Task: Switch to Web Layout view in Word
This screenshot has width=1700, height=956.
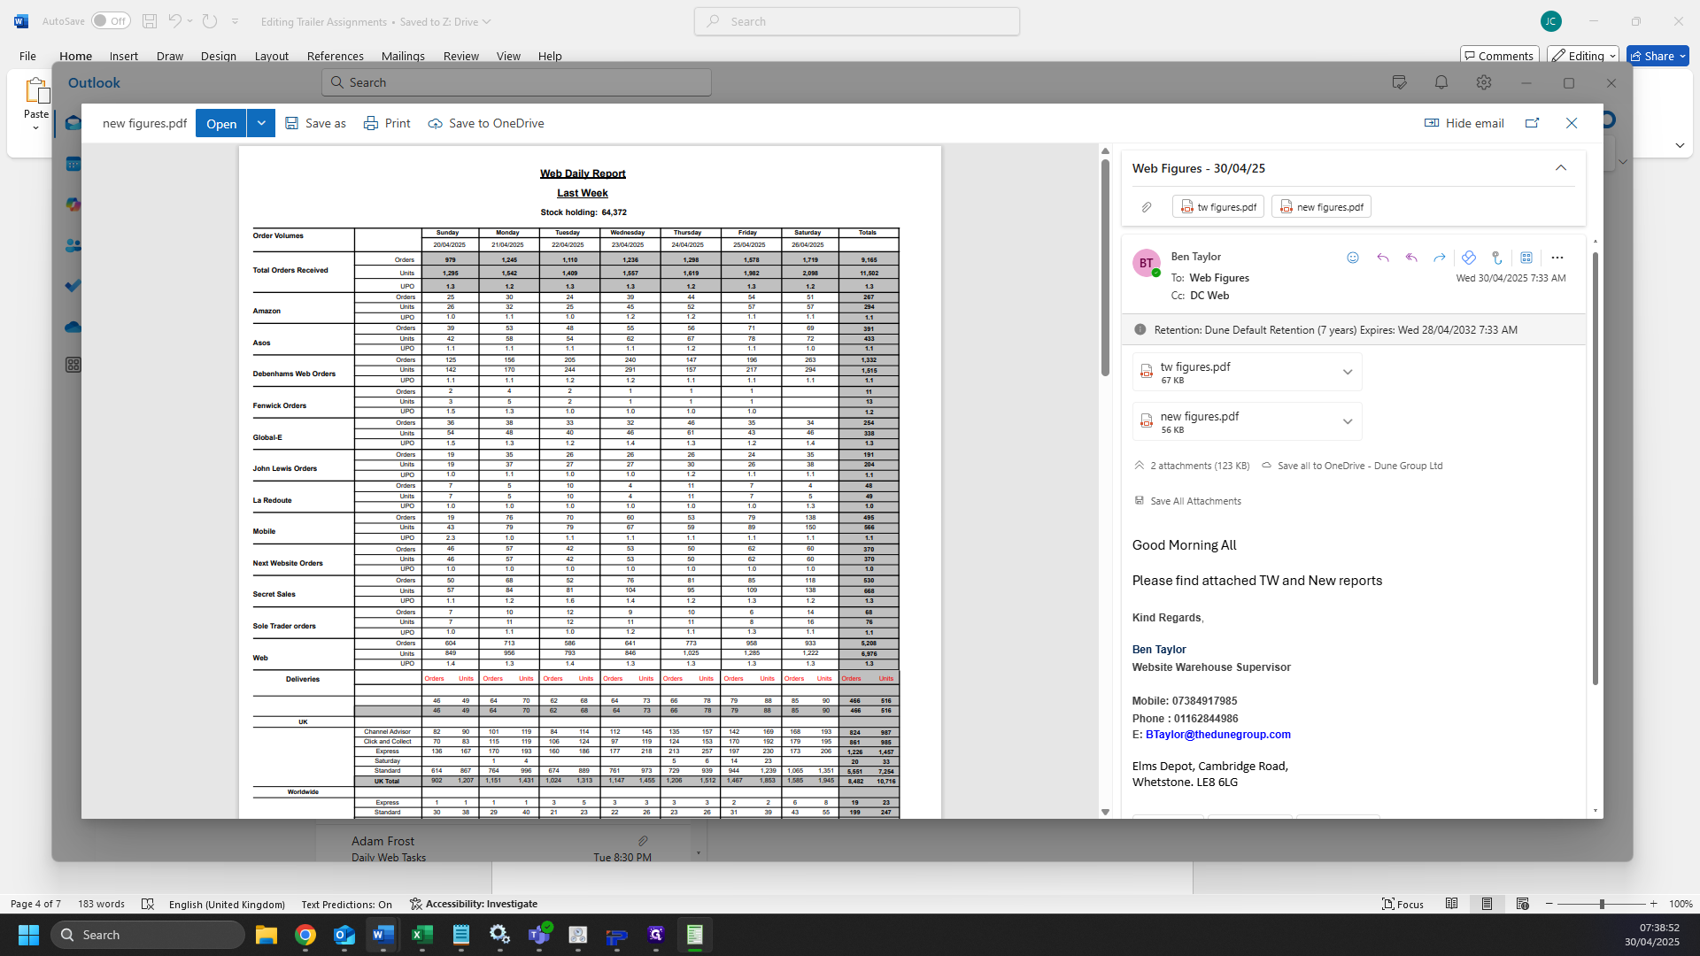Action: tap(1523, 904)
